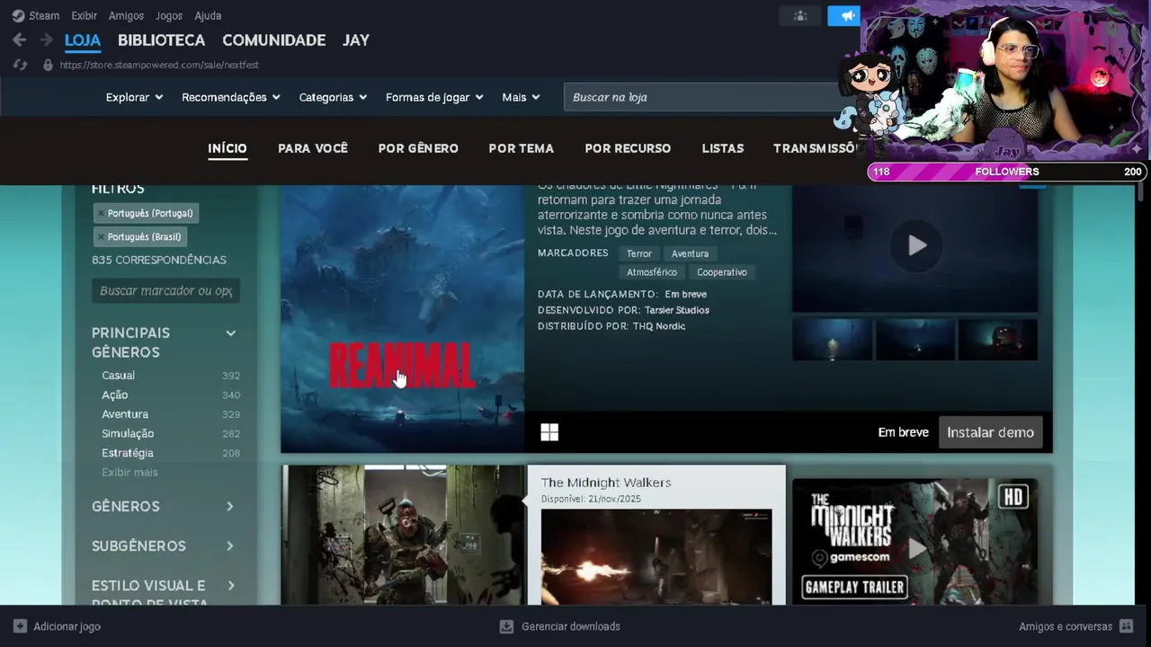Viewport: 1151px width, 647px height.
Task: Select the POR TEMA tab
Action: 522,148
